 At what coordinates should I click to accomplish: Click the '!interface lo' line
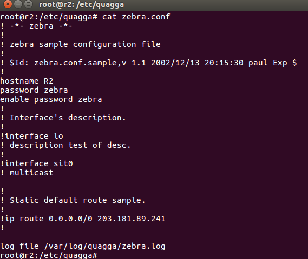pyautogui.click(x=31, y=136)
